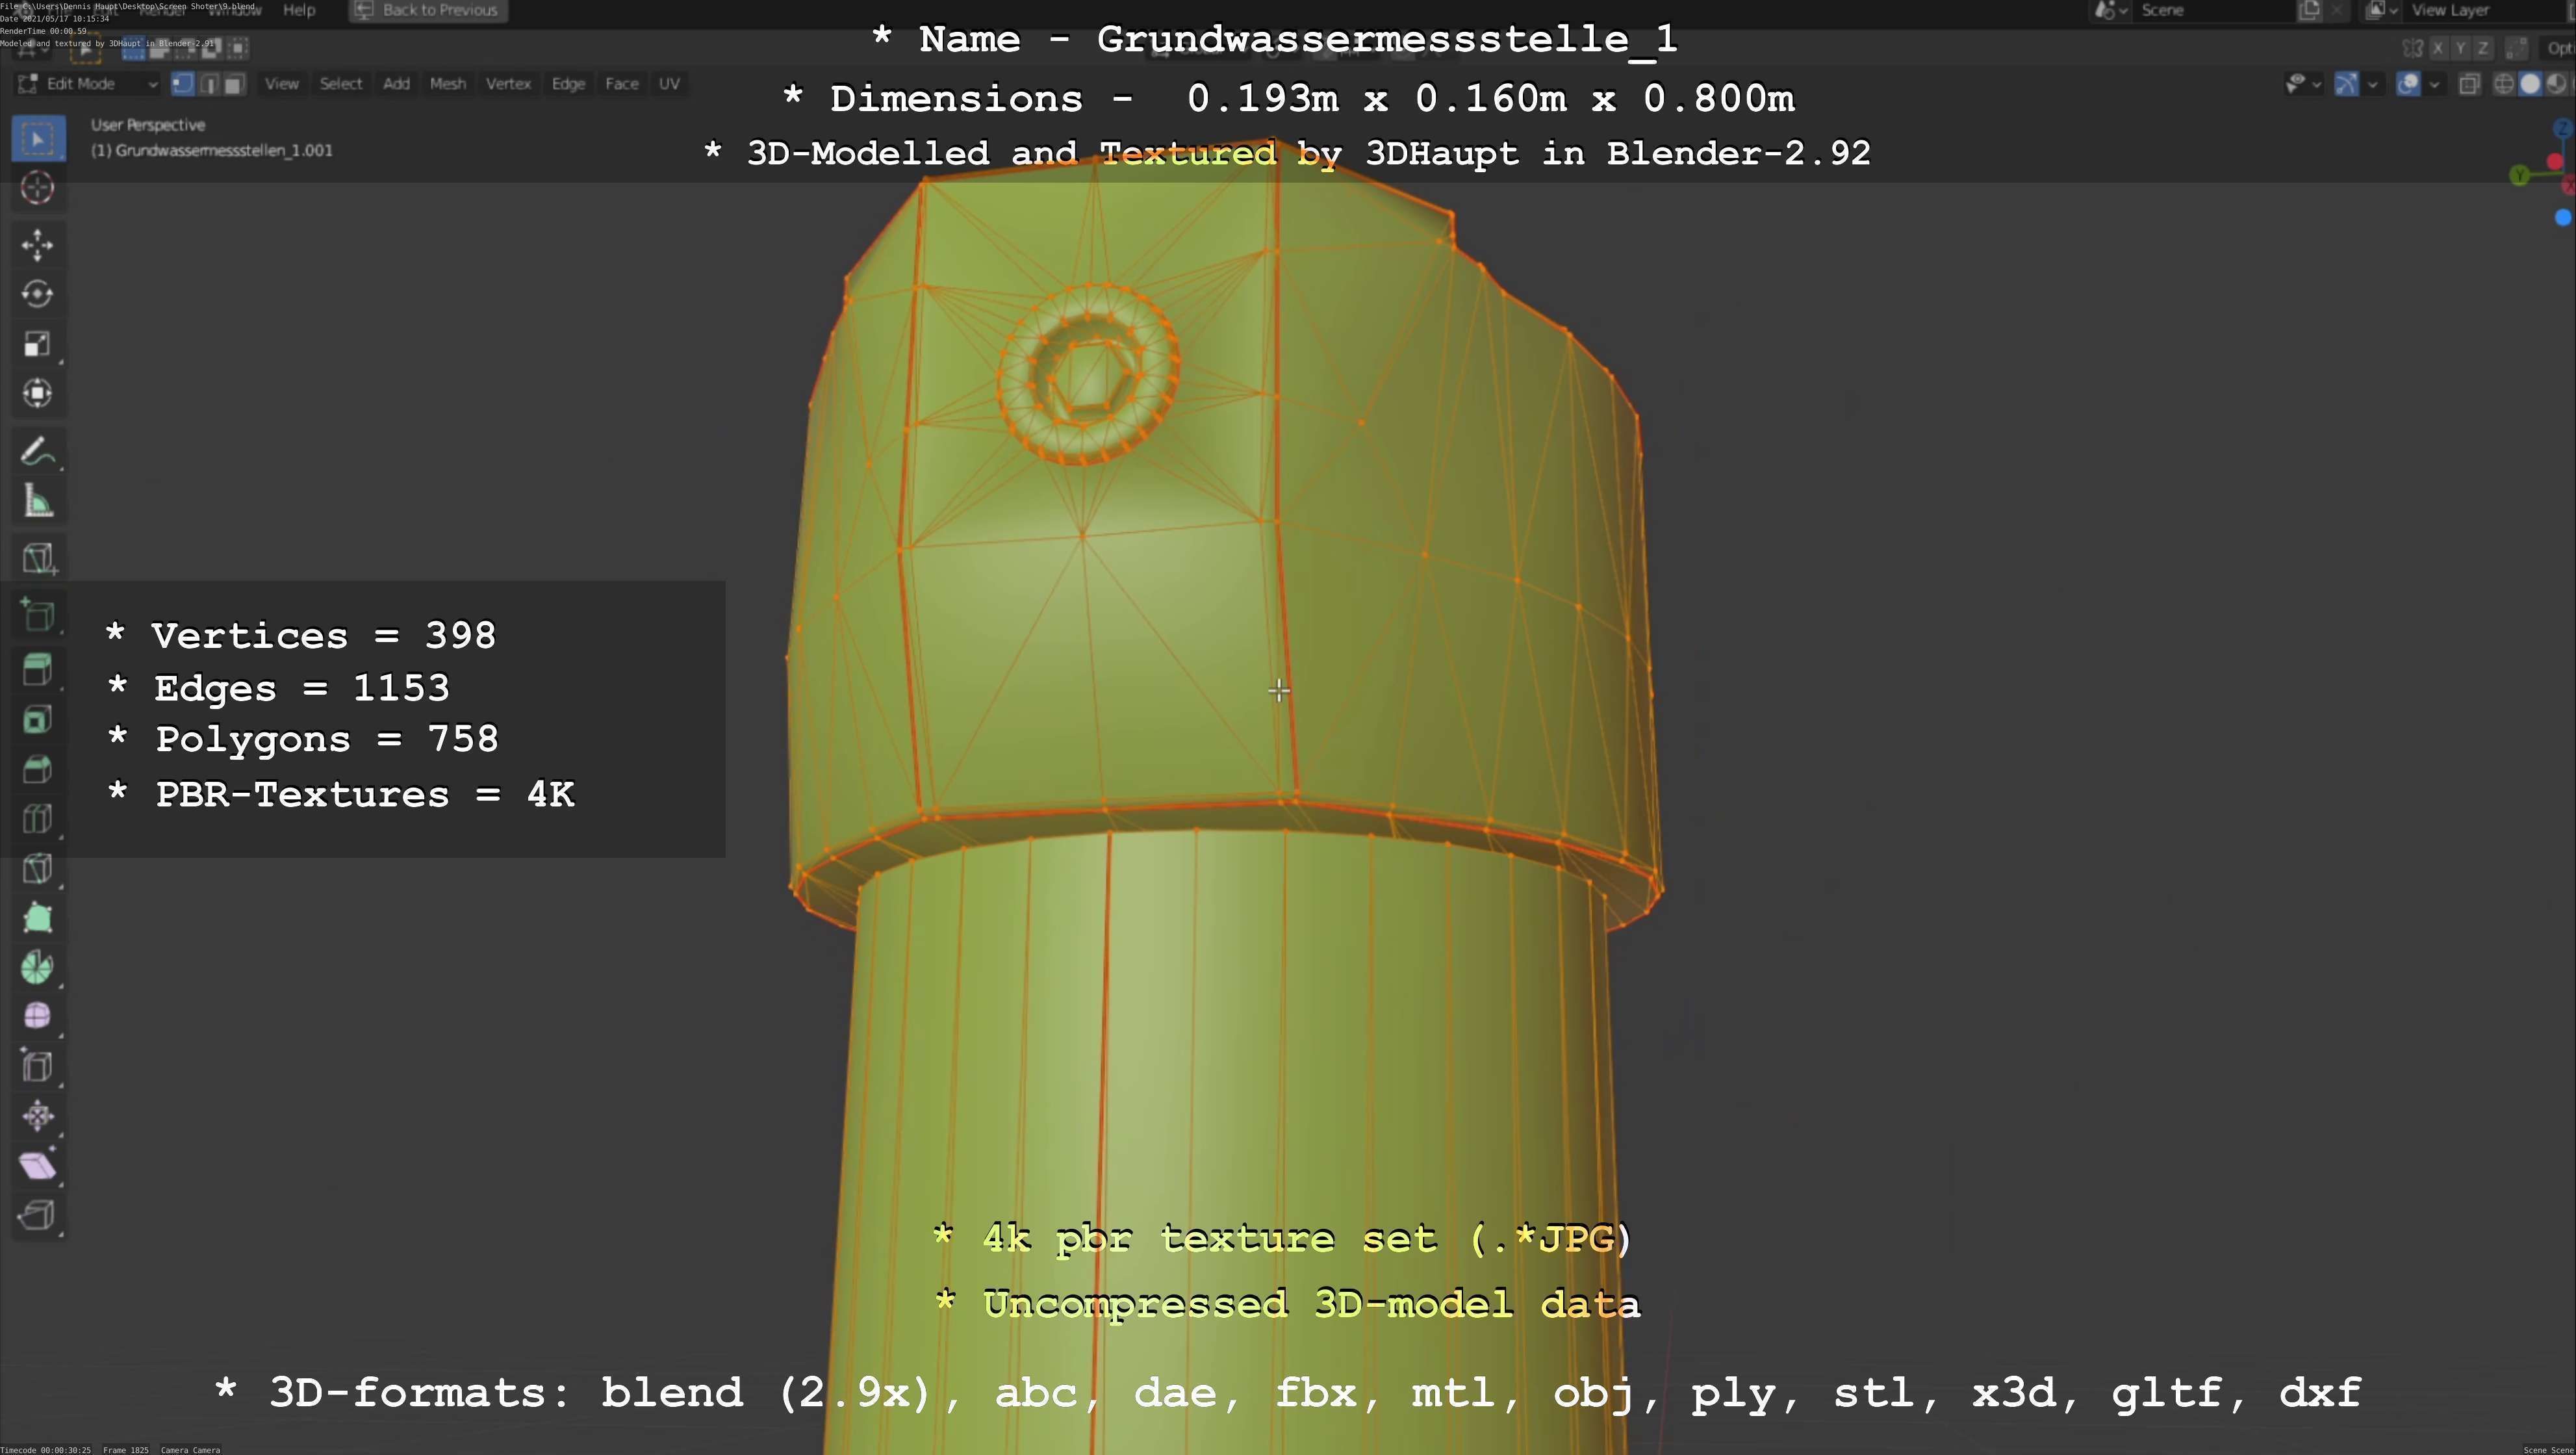Click the User Perspective label
The height and width of the screenshot is (1455, 2576).
pos(148,125)
